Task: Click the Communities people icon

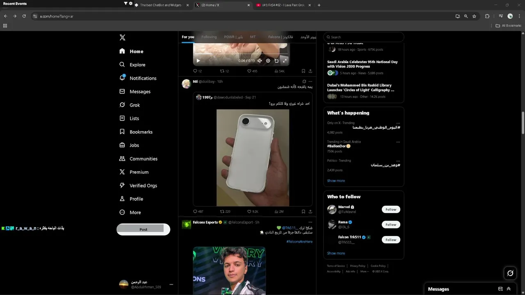Action: pos(122,159)
